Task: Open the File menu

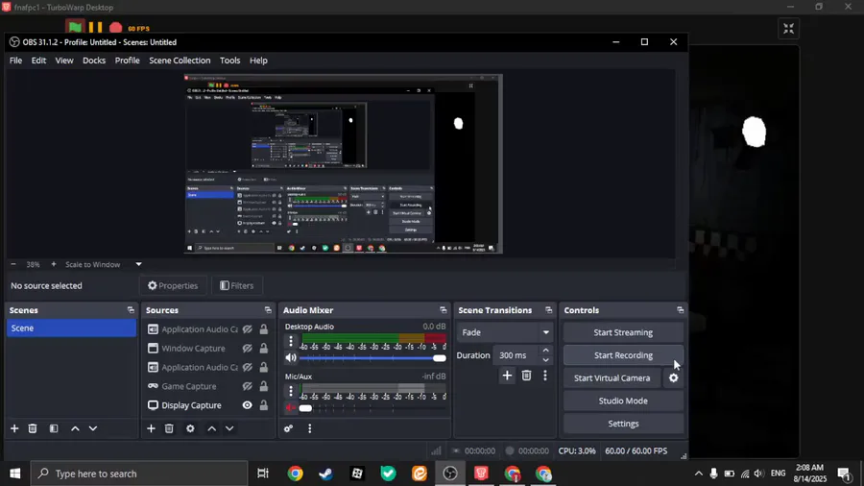Action: tap(15, 61)
